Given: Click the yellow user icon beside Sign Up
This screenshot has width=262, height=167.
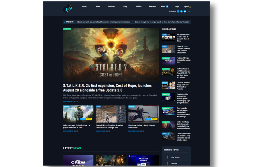Looking at the screenshot, I should (x=190, y=7).
